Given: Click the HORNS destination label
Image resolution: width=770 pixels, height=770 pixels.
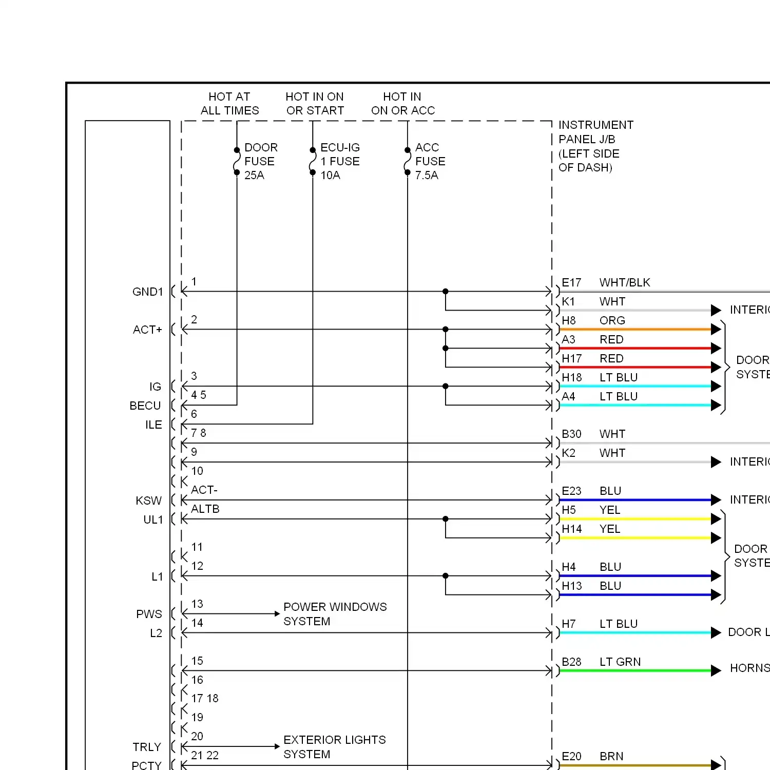Looking at the screenshot, I should (750, 668).
